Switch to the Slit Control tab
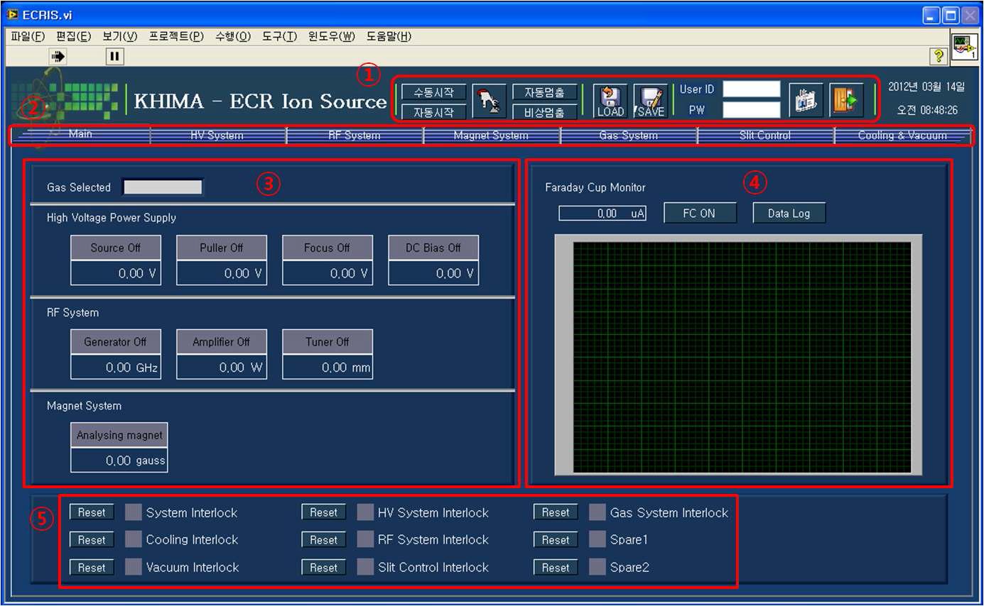Viewport: 984px width, 606px height. (765, 135)
